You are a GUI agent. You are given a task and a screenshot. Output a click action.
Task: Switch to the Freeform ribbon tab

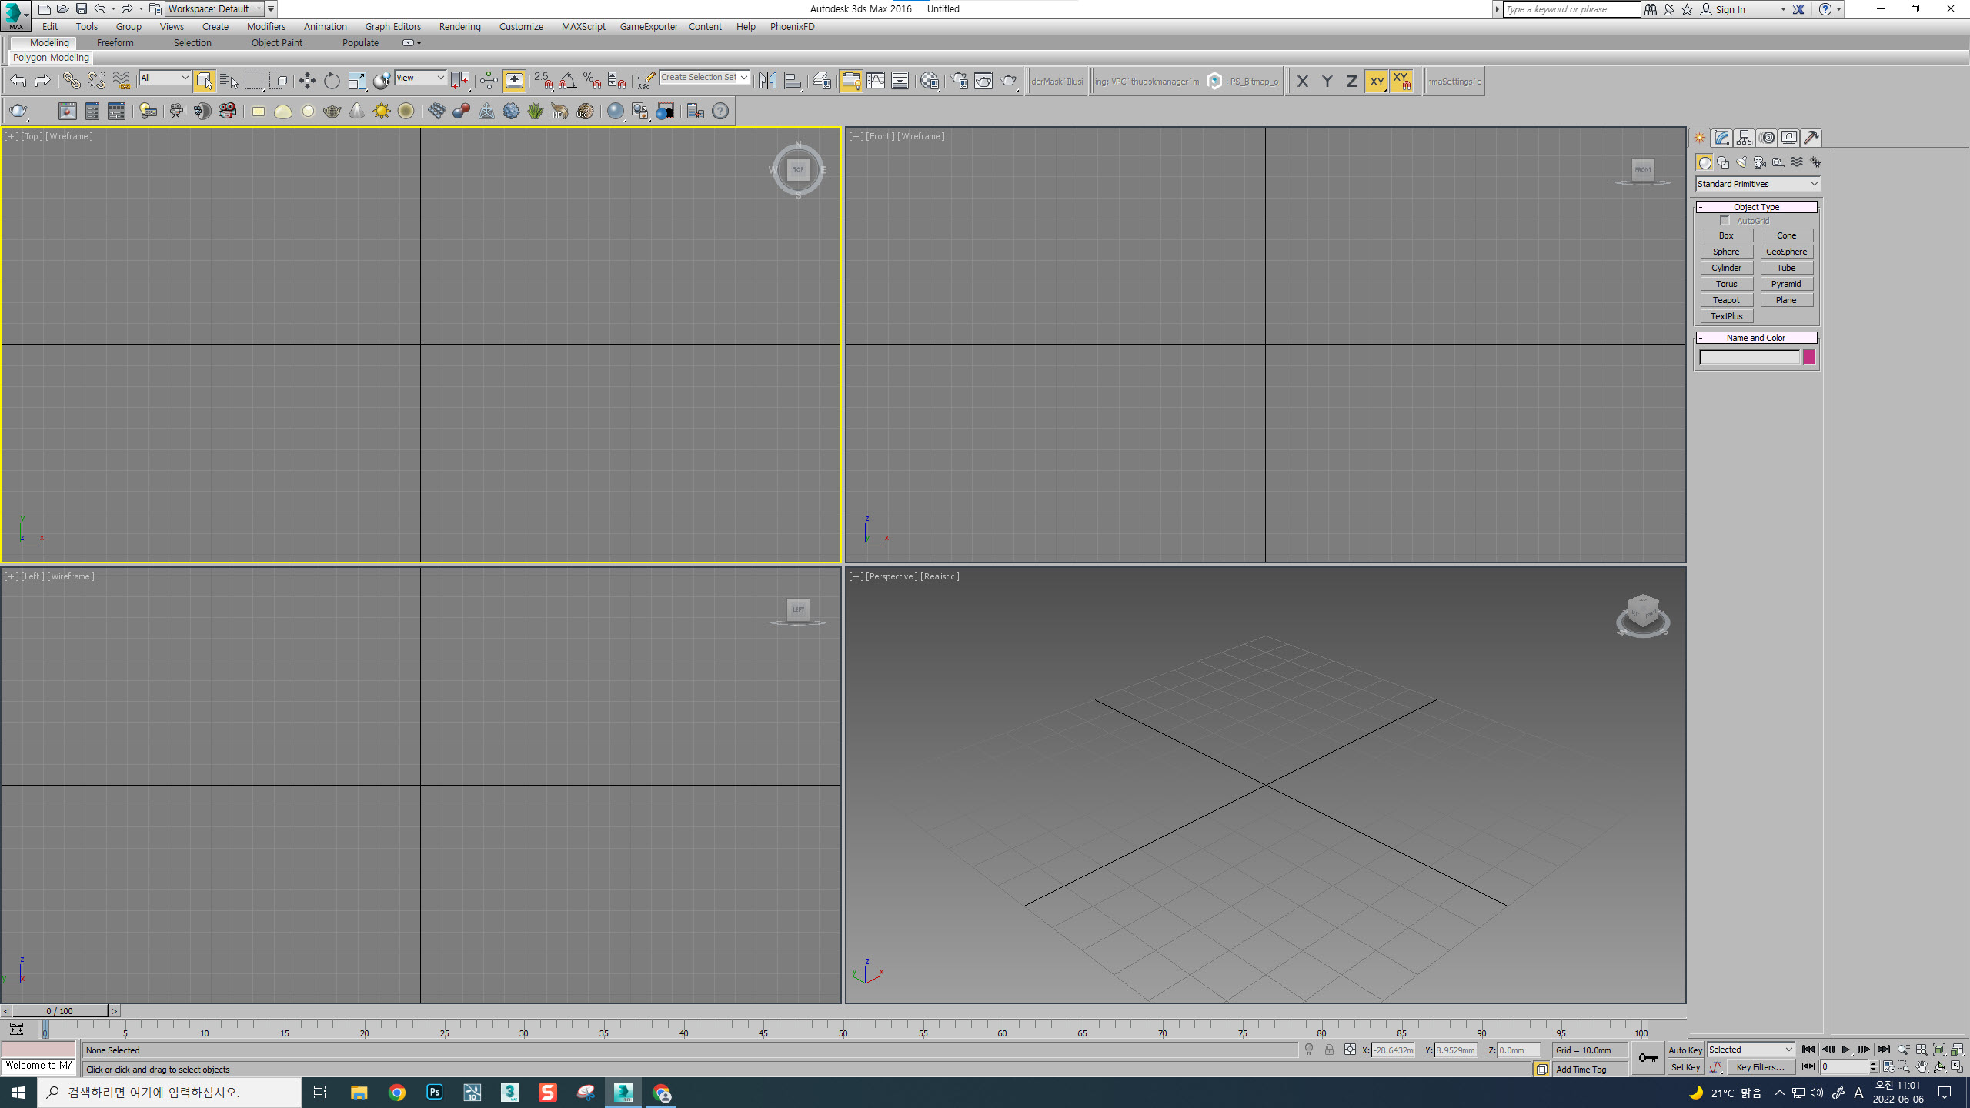(115, 43)
